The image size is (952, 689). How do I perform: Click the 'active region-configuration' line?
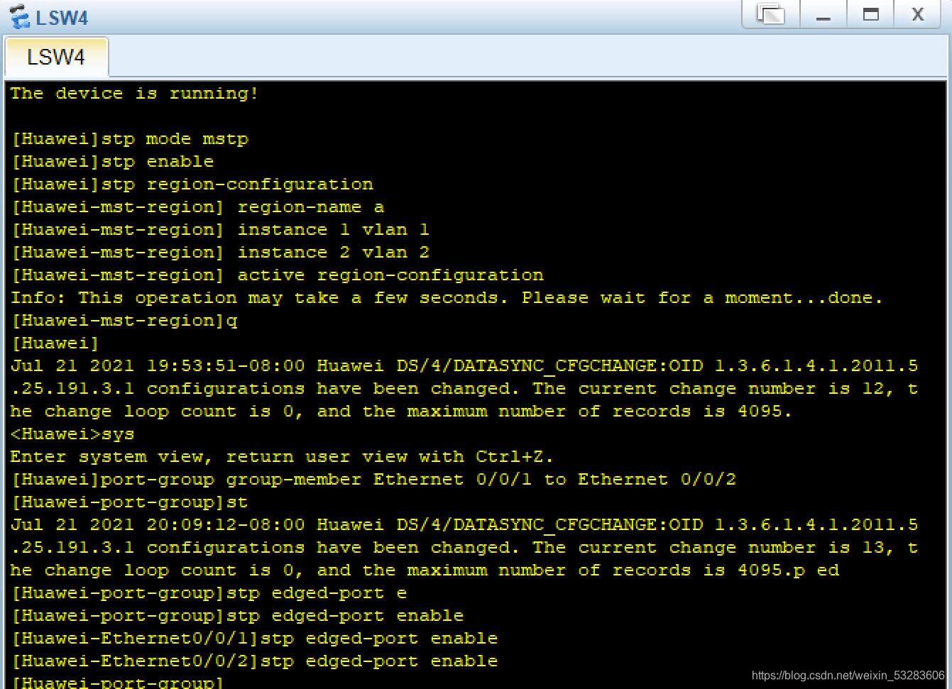tap(278, 275)
